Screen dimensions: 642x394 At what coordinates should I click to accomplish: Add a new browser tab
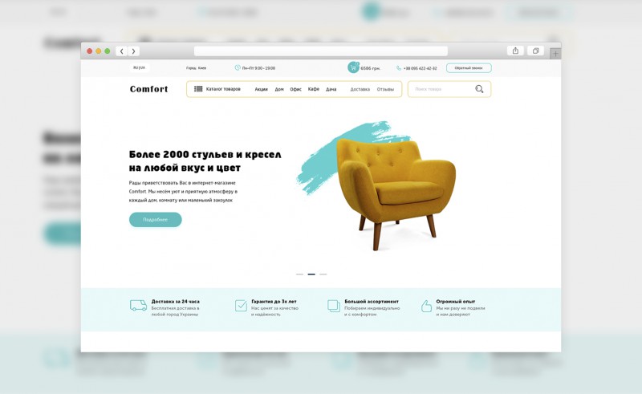point(555,54)
